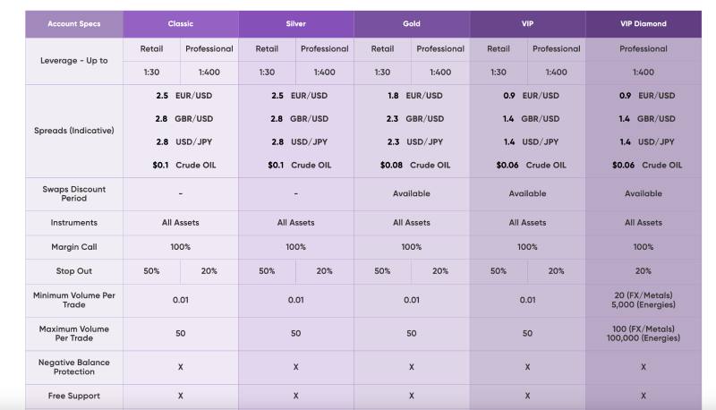Click the Negative Balance Protection X under Classic
Image resolution: width=716 pixels, height=410 pixels.
[181, 366]
